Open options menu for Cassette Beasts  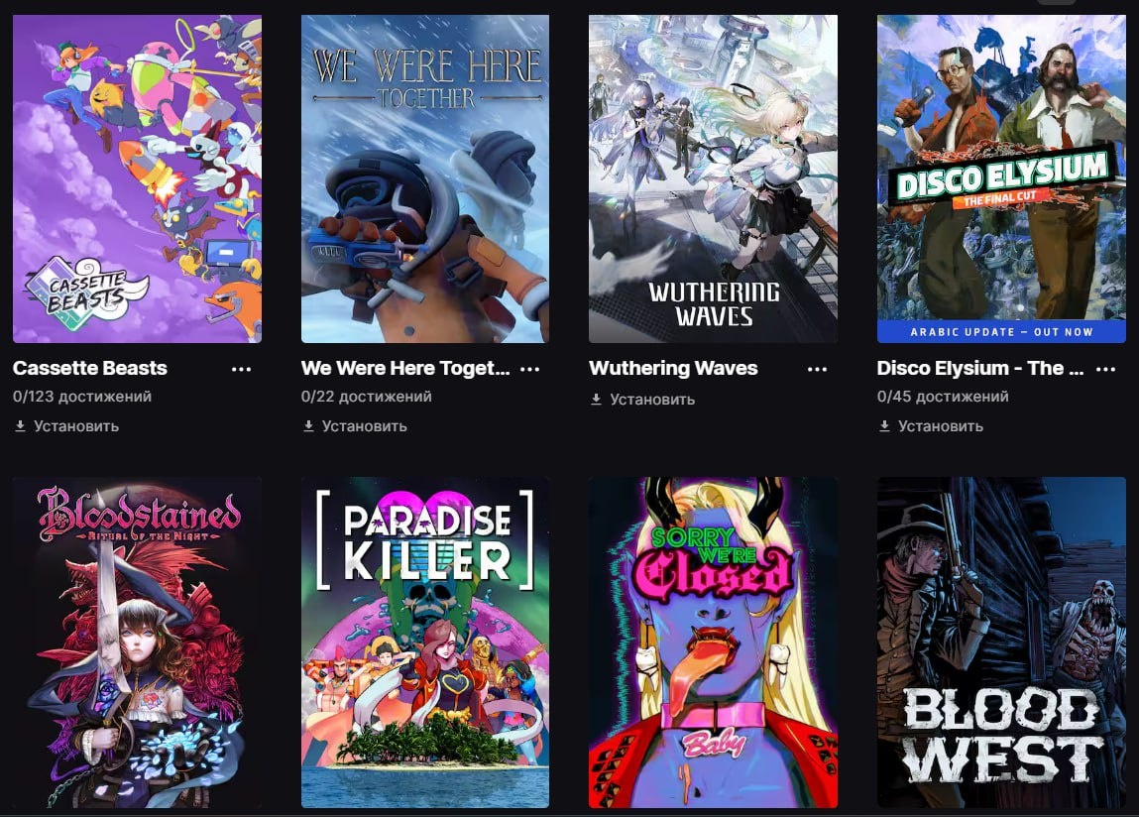(x=241, y=369)
